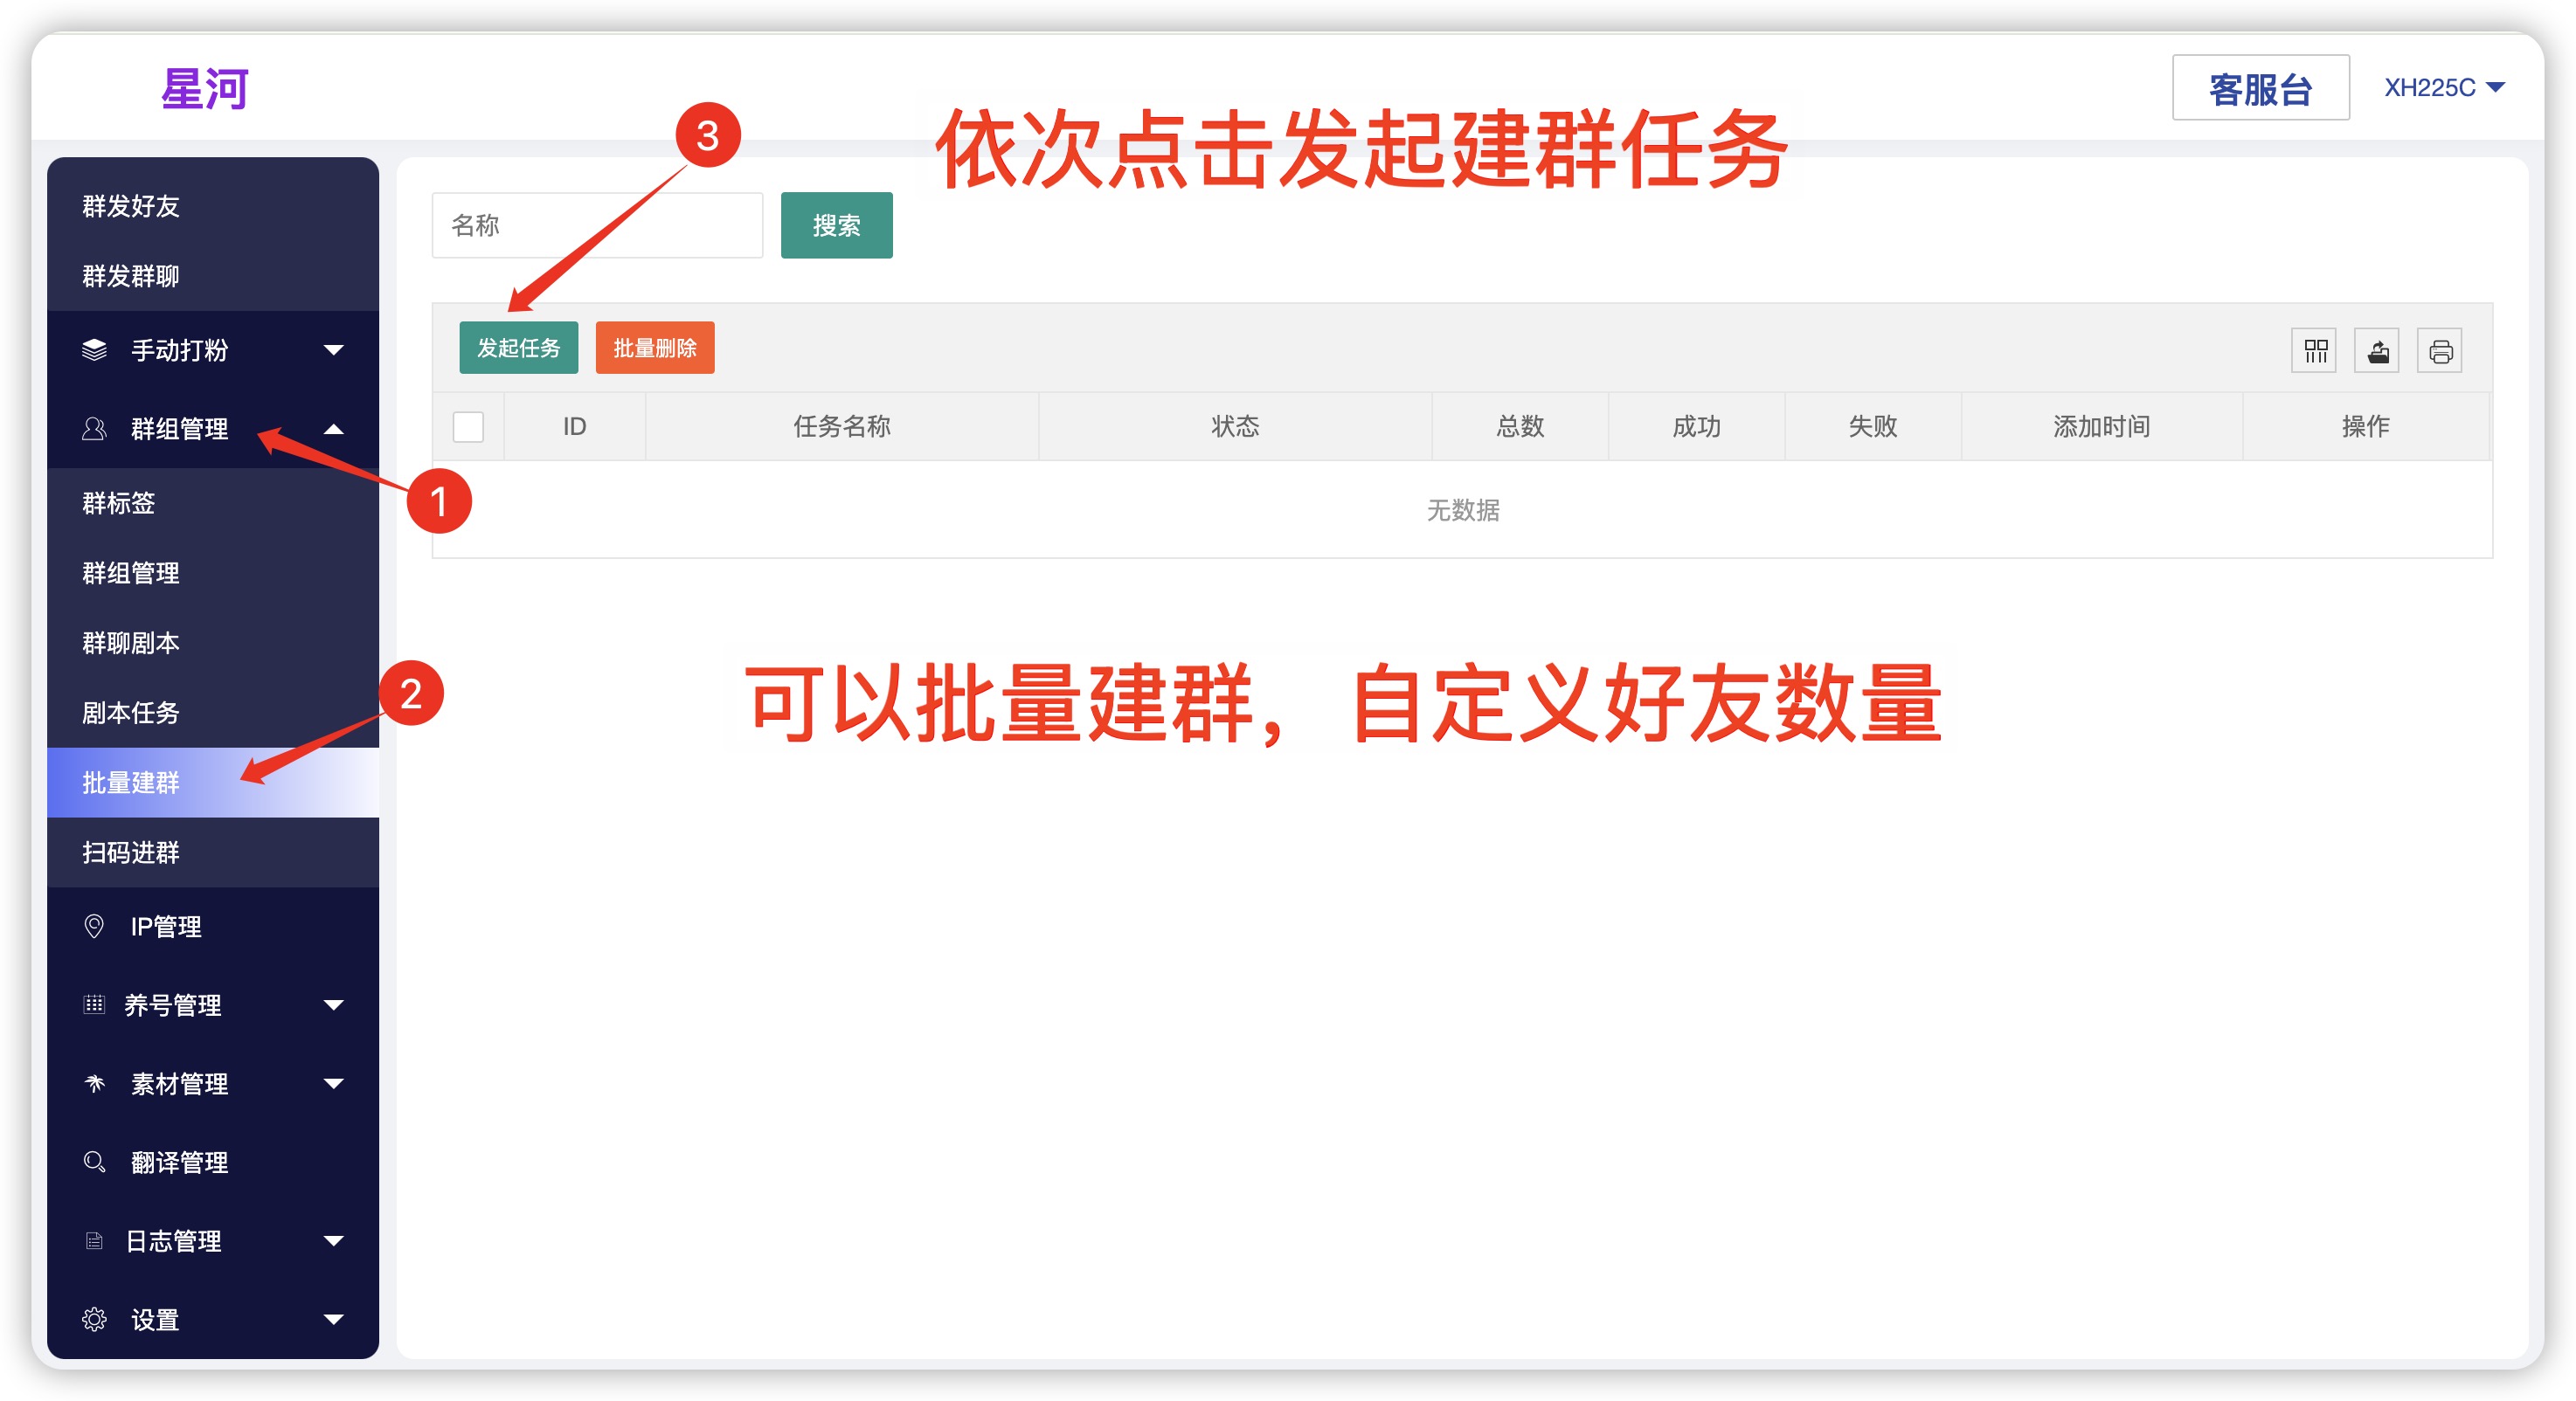Click the 设置 gear icon
The image size is (2576, 1401).
tap(94, 1319)
